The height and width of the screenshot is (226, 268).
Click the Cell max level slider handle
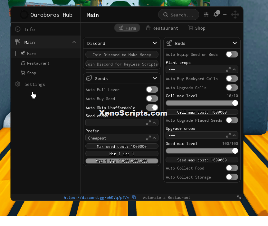point(235,103)
